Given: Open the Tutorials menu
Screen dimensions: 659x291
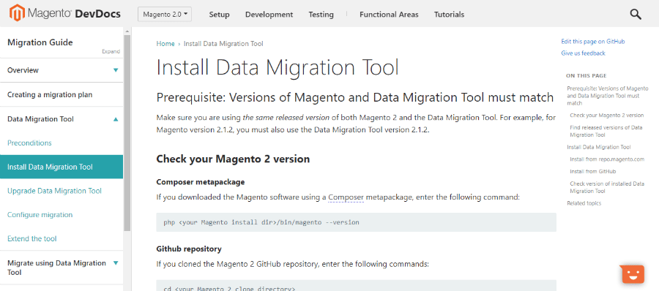Looking at the screenshot, I should tap(449, 15).
